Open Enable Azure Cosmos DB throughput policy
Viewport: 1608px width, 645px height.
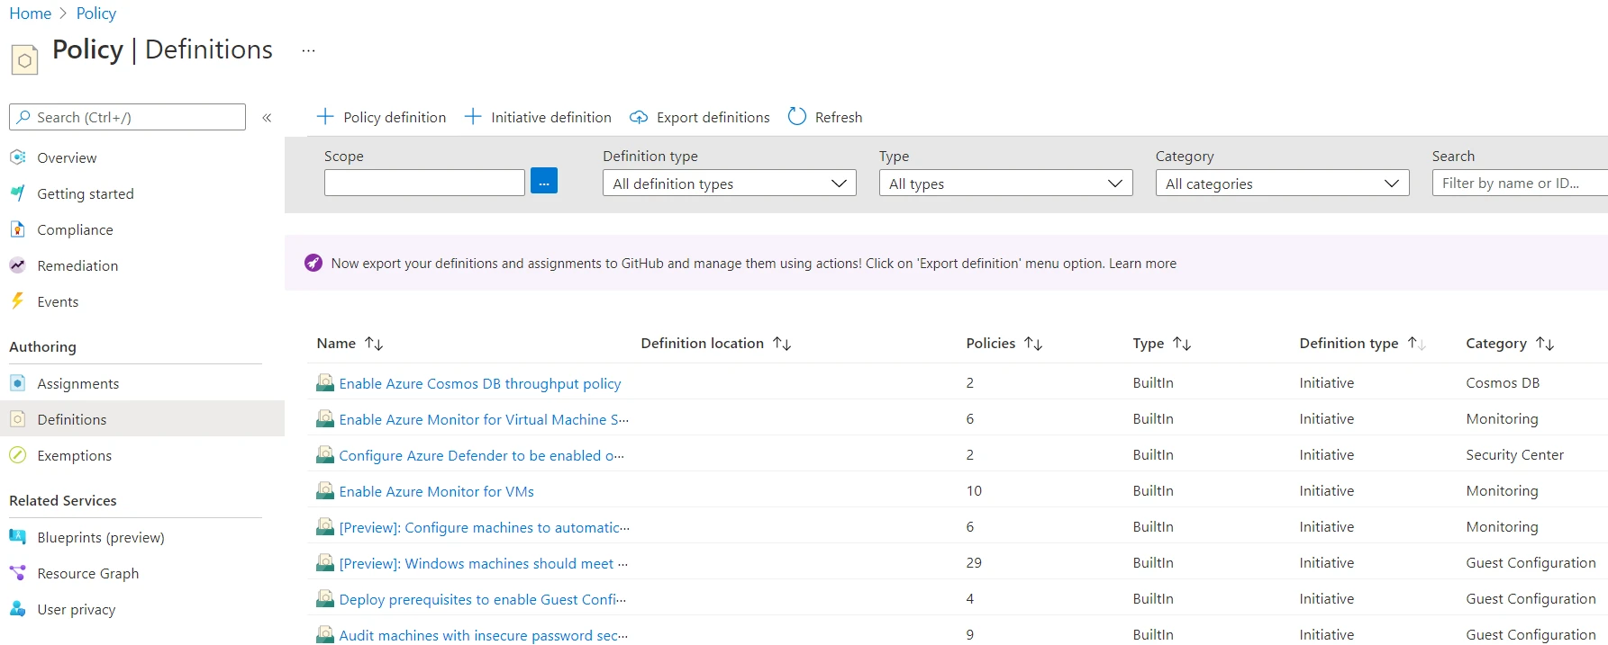point(480,383)
